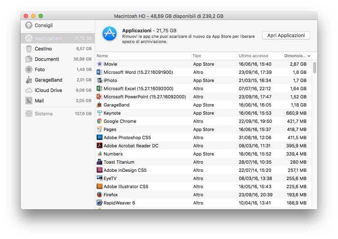Select Documenti in the sidebar
The height and width of the screenshot is (239, 338).
tap(47, 59)
